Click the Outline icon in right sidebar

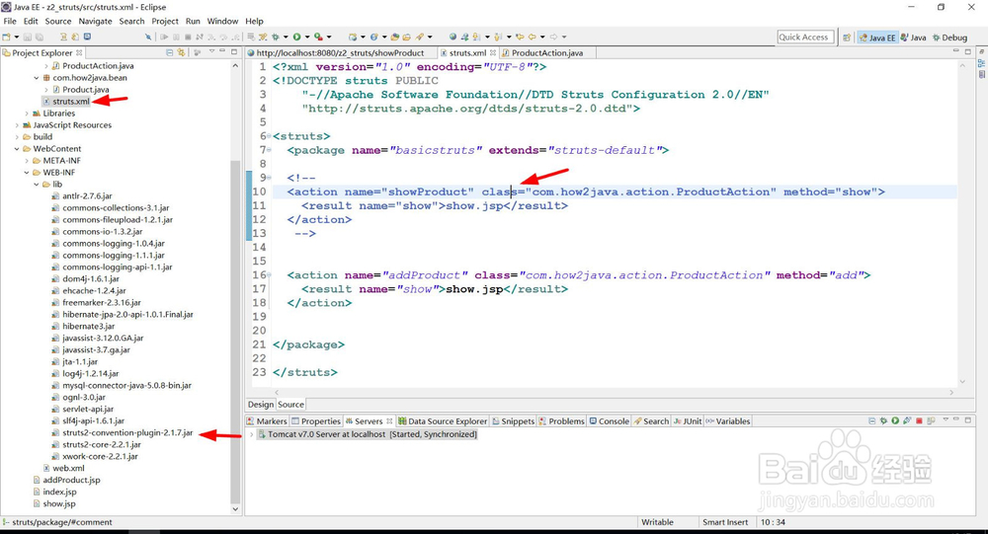(x=982, y=63)
